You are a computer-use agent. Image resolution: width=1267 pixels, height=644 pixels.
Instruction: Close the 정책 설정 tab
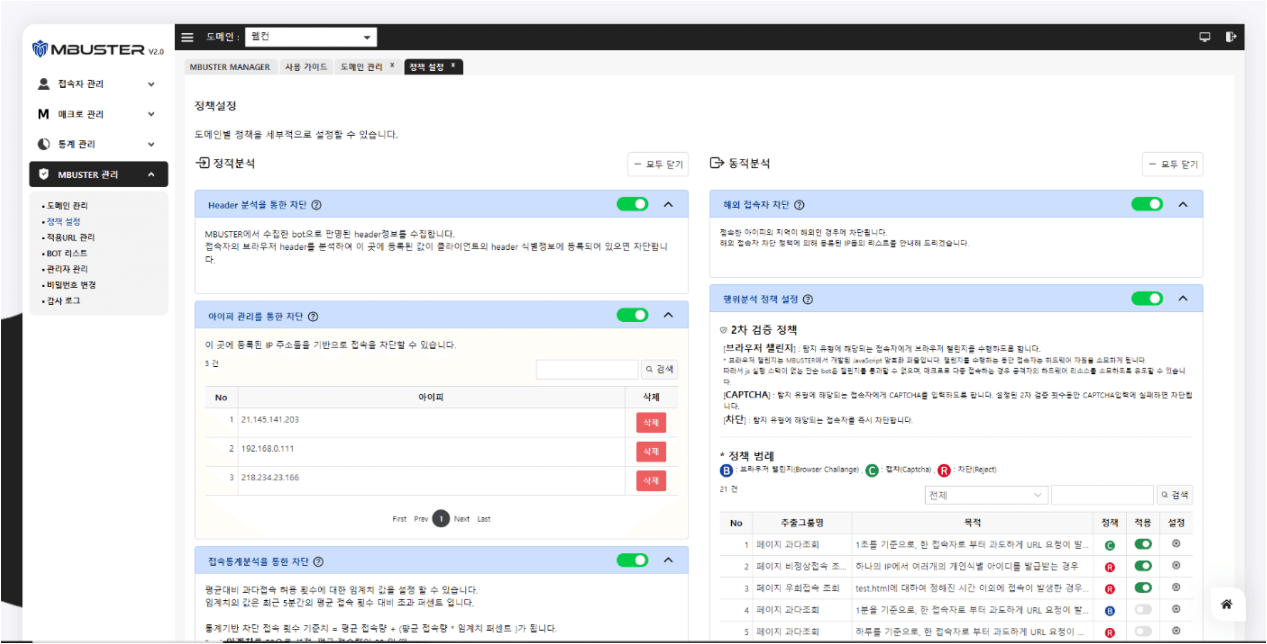[453, 65]
